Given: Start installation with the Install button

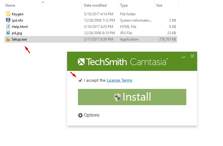Looking at the screenshot, I should click(132, 97).
